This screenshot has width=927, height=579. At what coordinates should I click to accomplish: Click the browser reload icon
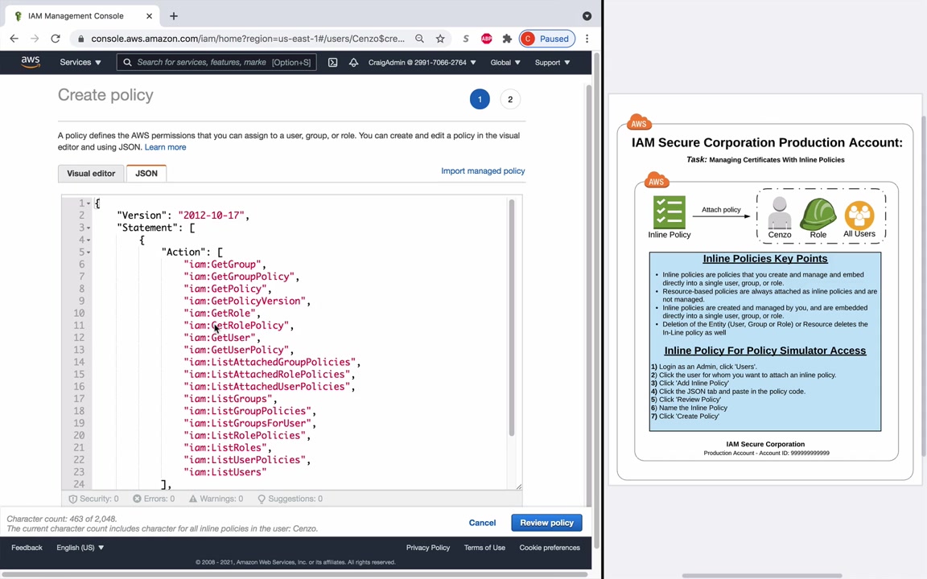click(x=56, y=39)
